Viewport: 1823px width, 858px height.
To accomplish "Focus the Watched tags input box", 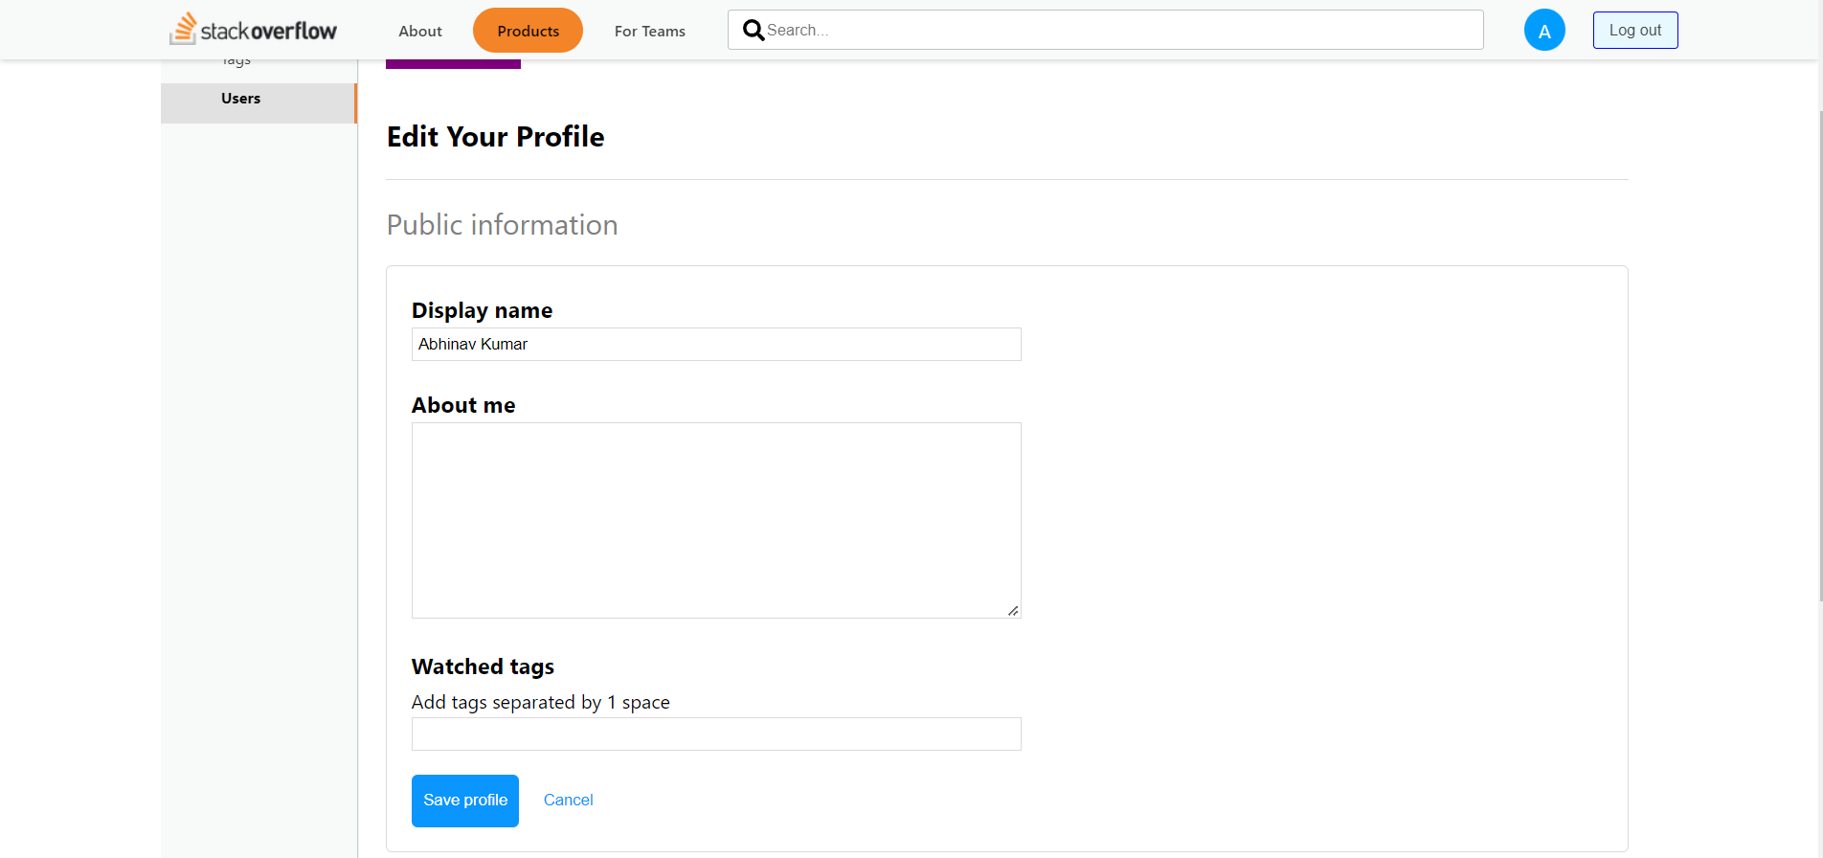I will tap(716, 734).
